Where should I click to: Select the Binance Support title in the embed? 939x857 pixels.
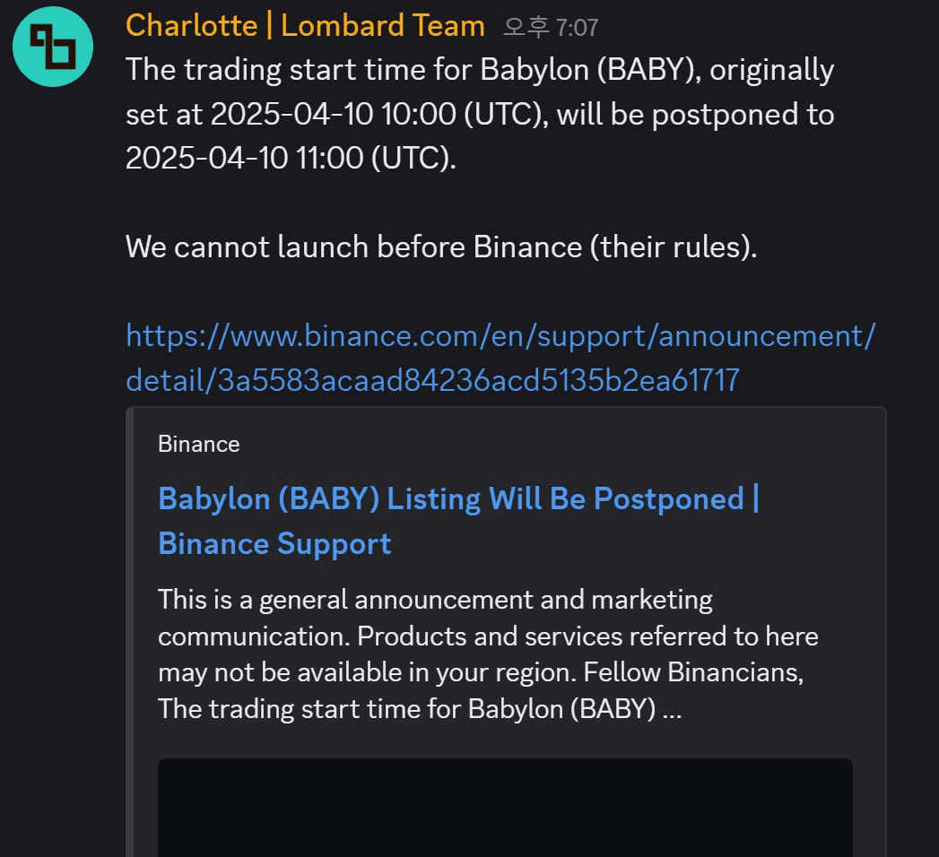tap(274, 543)
